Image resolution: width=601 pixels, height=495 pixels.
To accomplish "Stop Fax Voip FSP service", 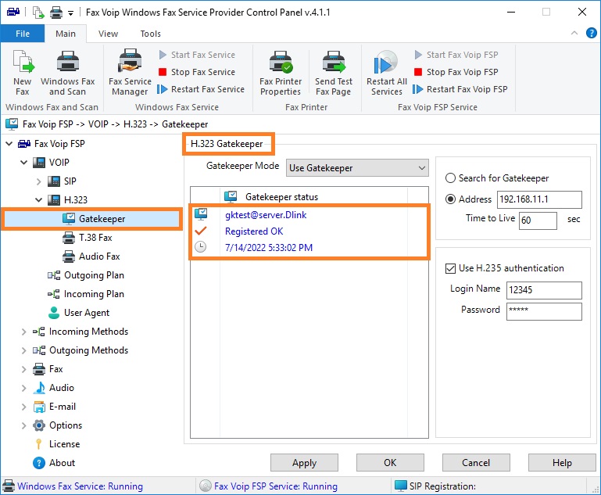I will tap(456, 72).
